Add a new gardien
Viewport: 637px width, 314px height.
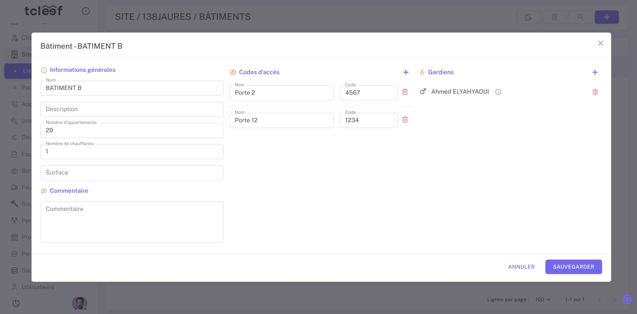595,72
